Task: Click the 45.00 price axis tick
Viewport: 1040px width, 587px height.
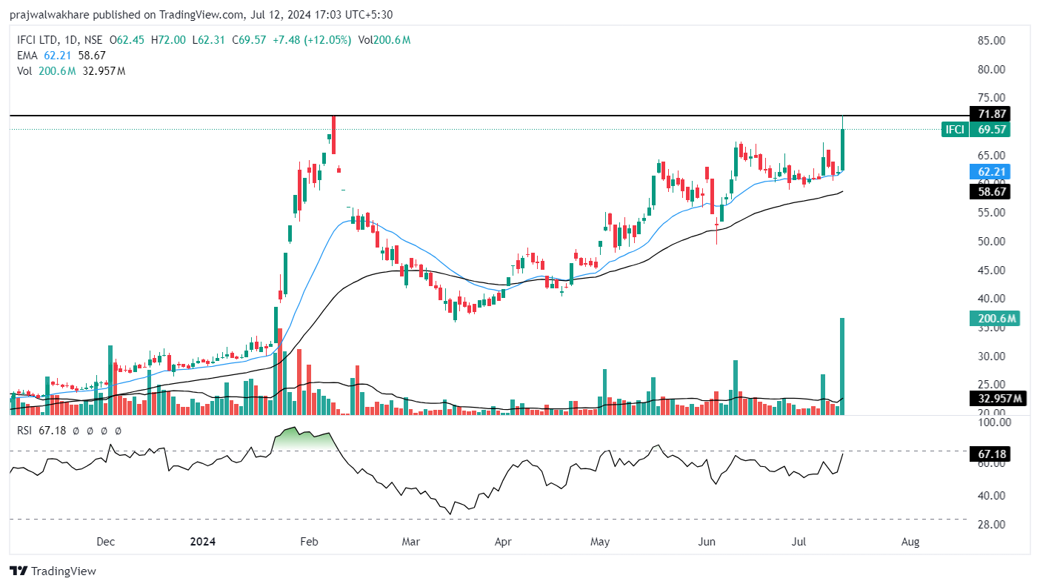Action: click(x=991, y=270)
